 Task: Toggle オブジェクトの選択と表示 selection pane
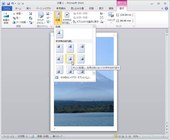point(86,22)
